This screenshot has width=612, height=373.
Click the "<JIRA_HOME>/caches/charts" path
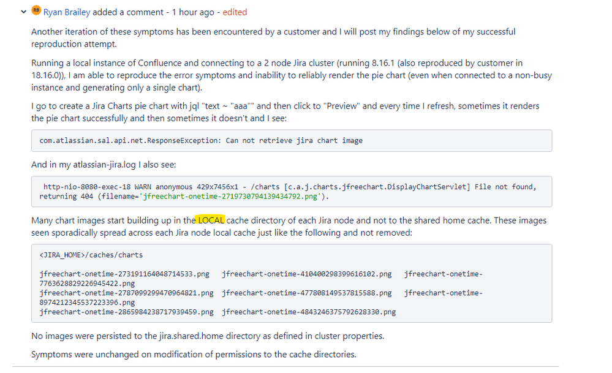pyautogui.click(x=91, y=255)
